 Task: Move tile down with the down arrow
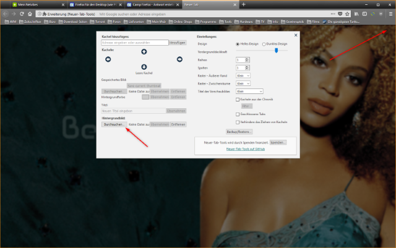[x=144, y=67]
